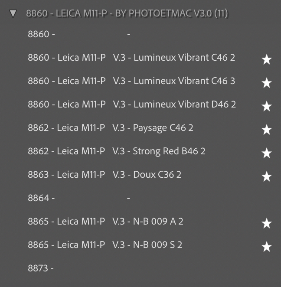Select the Doux C36 2 preset

pyautogui.click(x=105, y=174)
